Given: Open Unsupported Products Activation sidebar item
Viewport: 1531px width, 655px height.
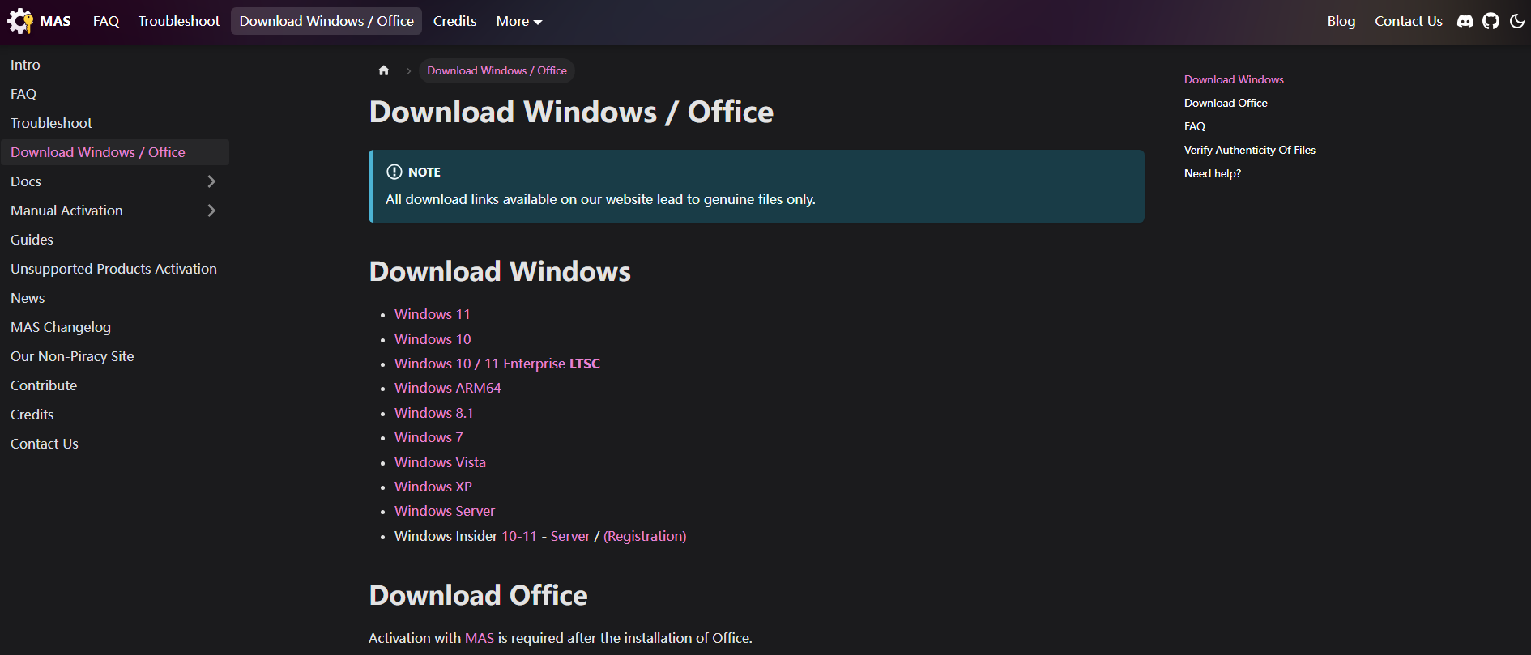Looking at the screenshot, I should pyautogui.click(x=113, y=269).
